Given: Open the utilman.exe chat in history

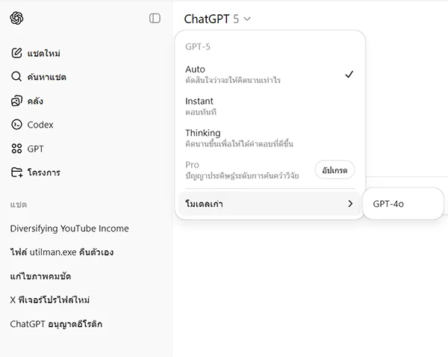Looking at the screenshot, I should coord(62,252).
